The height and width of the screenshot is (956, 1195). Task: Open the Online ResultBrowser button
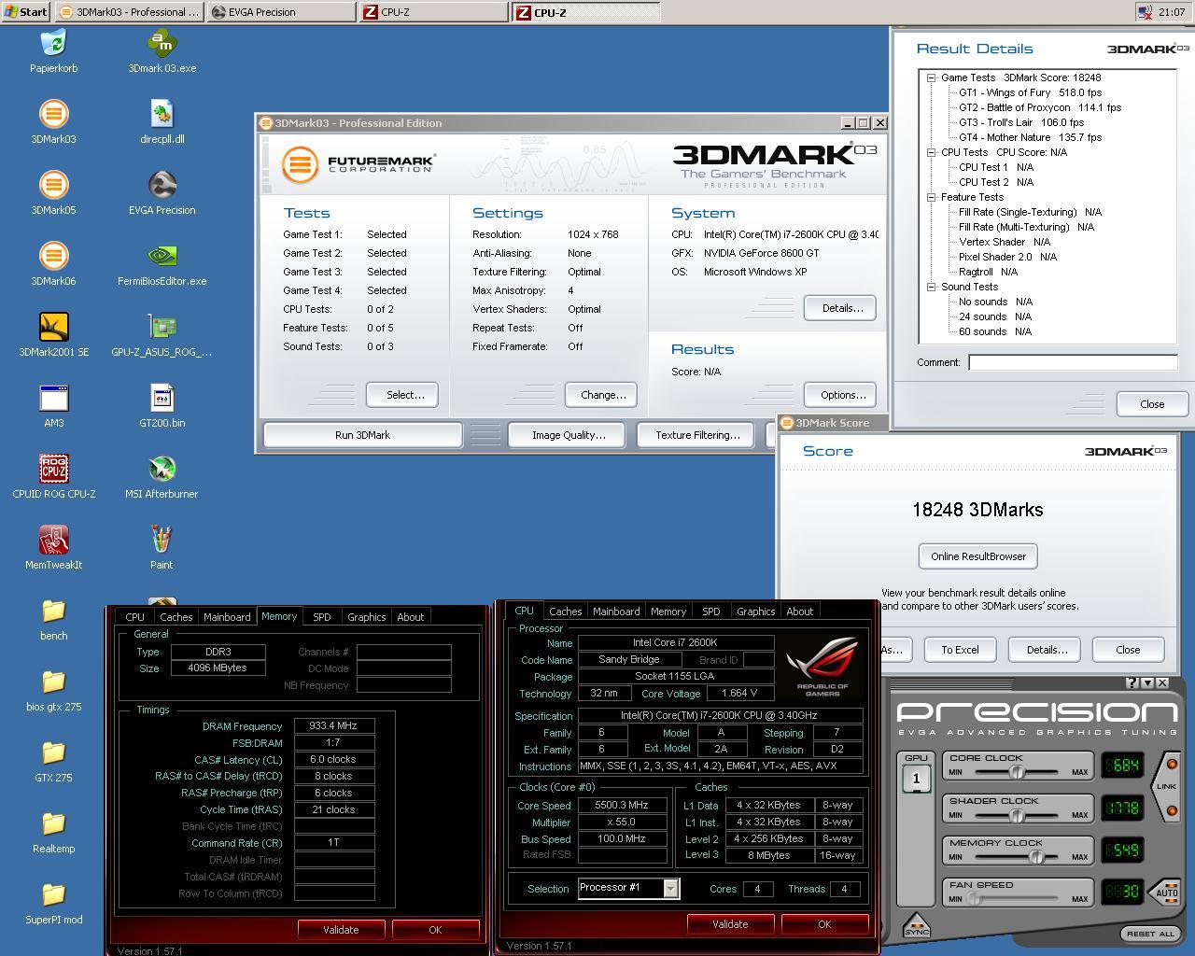click(x=978, y=556)
